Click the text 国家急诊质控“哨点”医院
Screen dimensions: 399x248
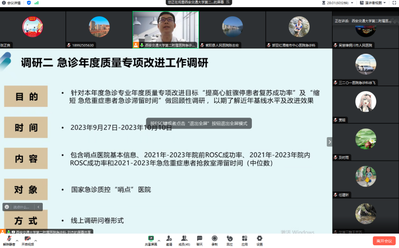tap(111, 189)
